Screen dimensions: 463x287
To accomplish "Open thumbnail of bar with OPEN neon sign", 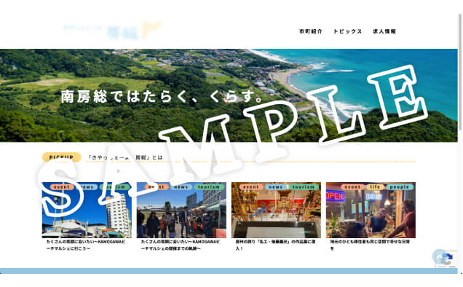I will (x=371, y=210).
